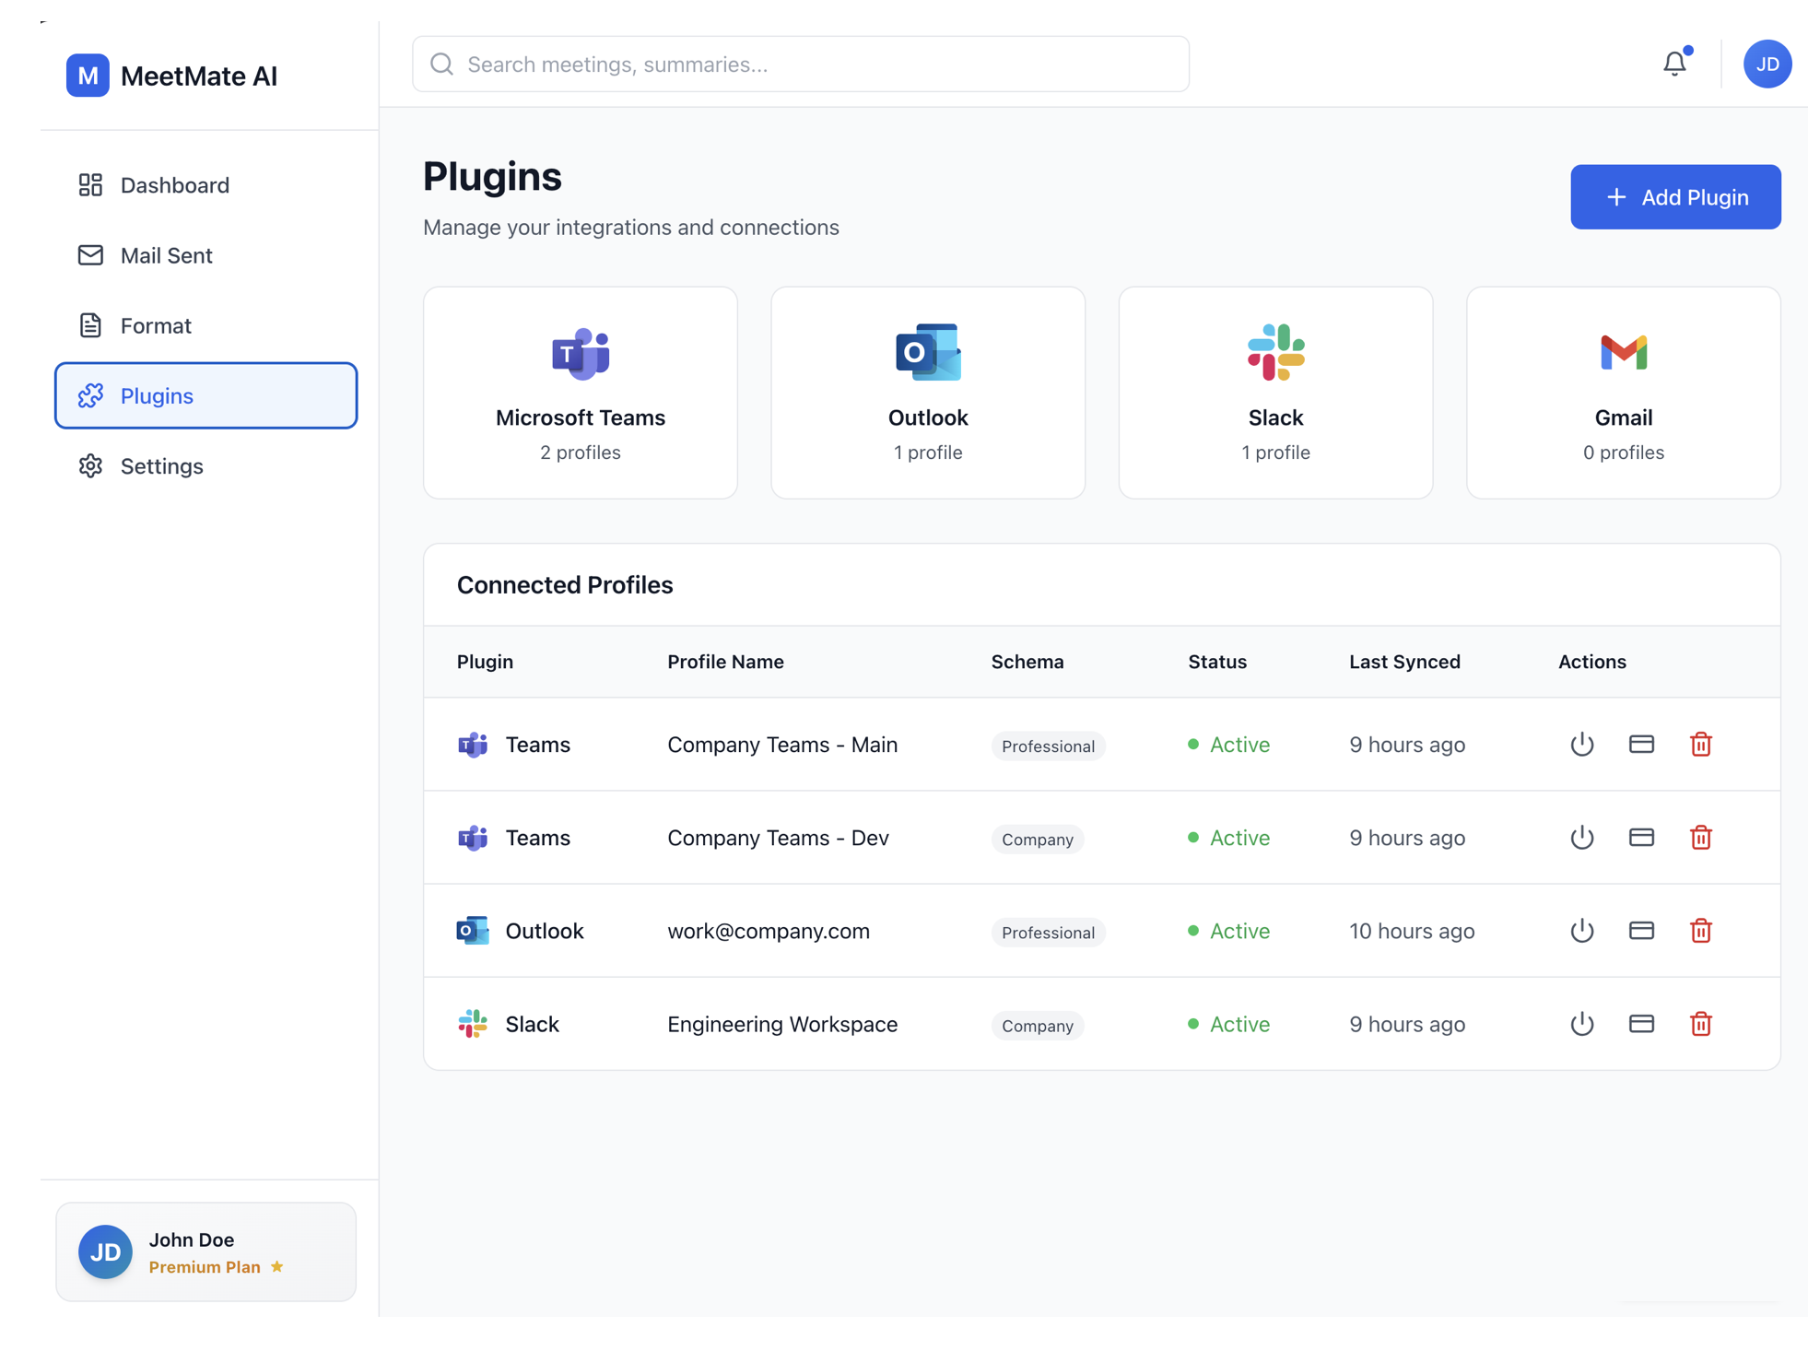Disable the Slack Engineering Workspace profile
This screenshot has height=1351, width=1808.
pos(1581,1024)
